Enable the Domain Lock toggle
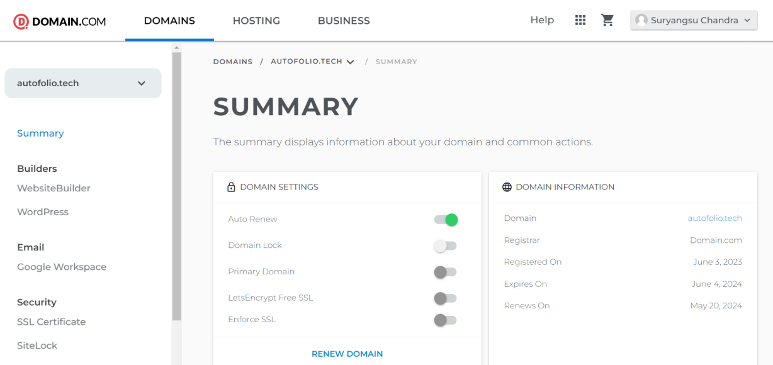Viewport: 773px width, 365px height. 445,246
